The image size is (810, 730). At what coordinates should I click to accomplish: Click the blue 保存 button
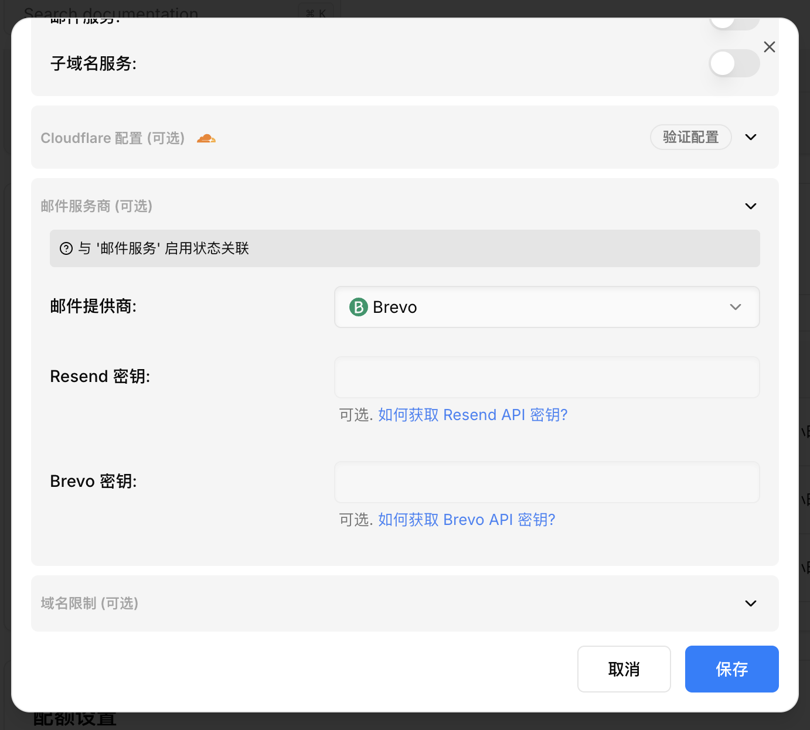tap(731, 669)
